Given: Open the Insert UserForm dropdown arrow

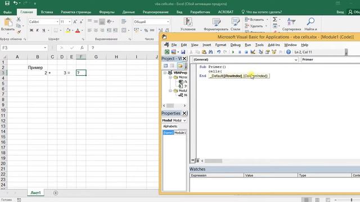Looking at the screenshot, I should point(178,52).
